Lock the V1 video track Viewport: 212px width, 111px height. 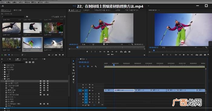(x=83, y=91)
